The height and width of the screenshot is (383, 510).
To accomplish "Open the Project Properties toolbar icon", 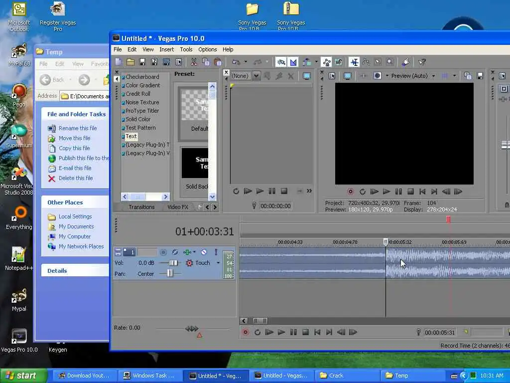I will 179,62.
